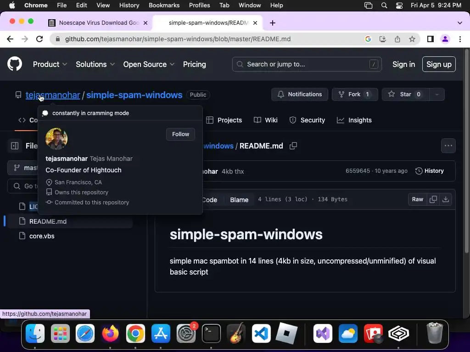The width and height of the screenshot is (470, 352).
Task: Open the Chrome profile avatar
Action: pyautogui.click(x=445, y=39)
